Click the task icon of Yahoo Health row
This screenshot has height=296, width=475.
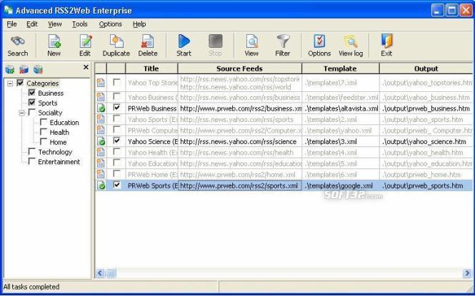pyautogui.click(x=101, y=152)
